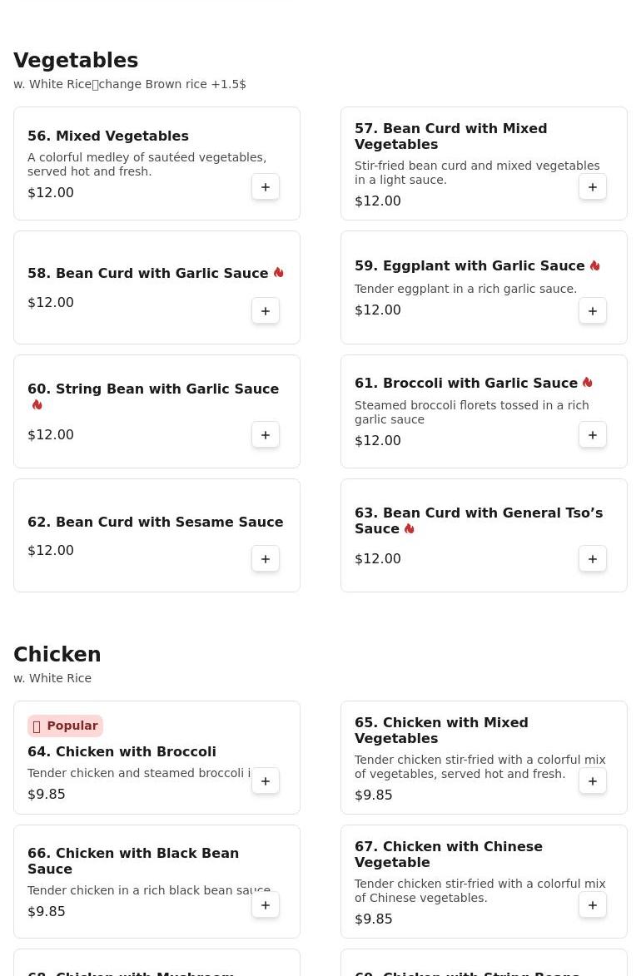Add Bean Curd with Sesame Sauce

266,559
